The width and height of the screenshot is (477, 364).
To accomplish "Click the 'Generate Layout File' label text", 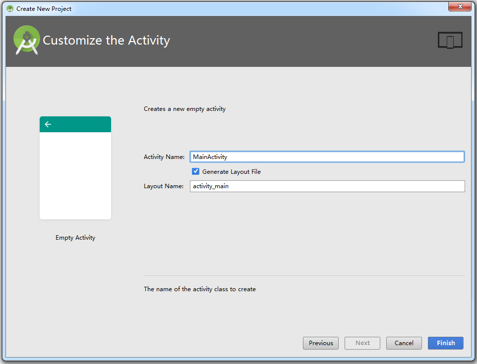I will (232, 172).
